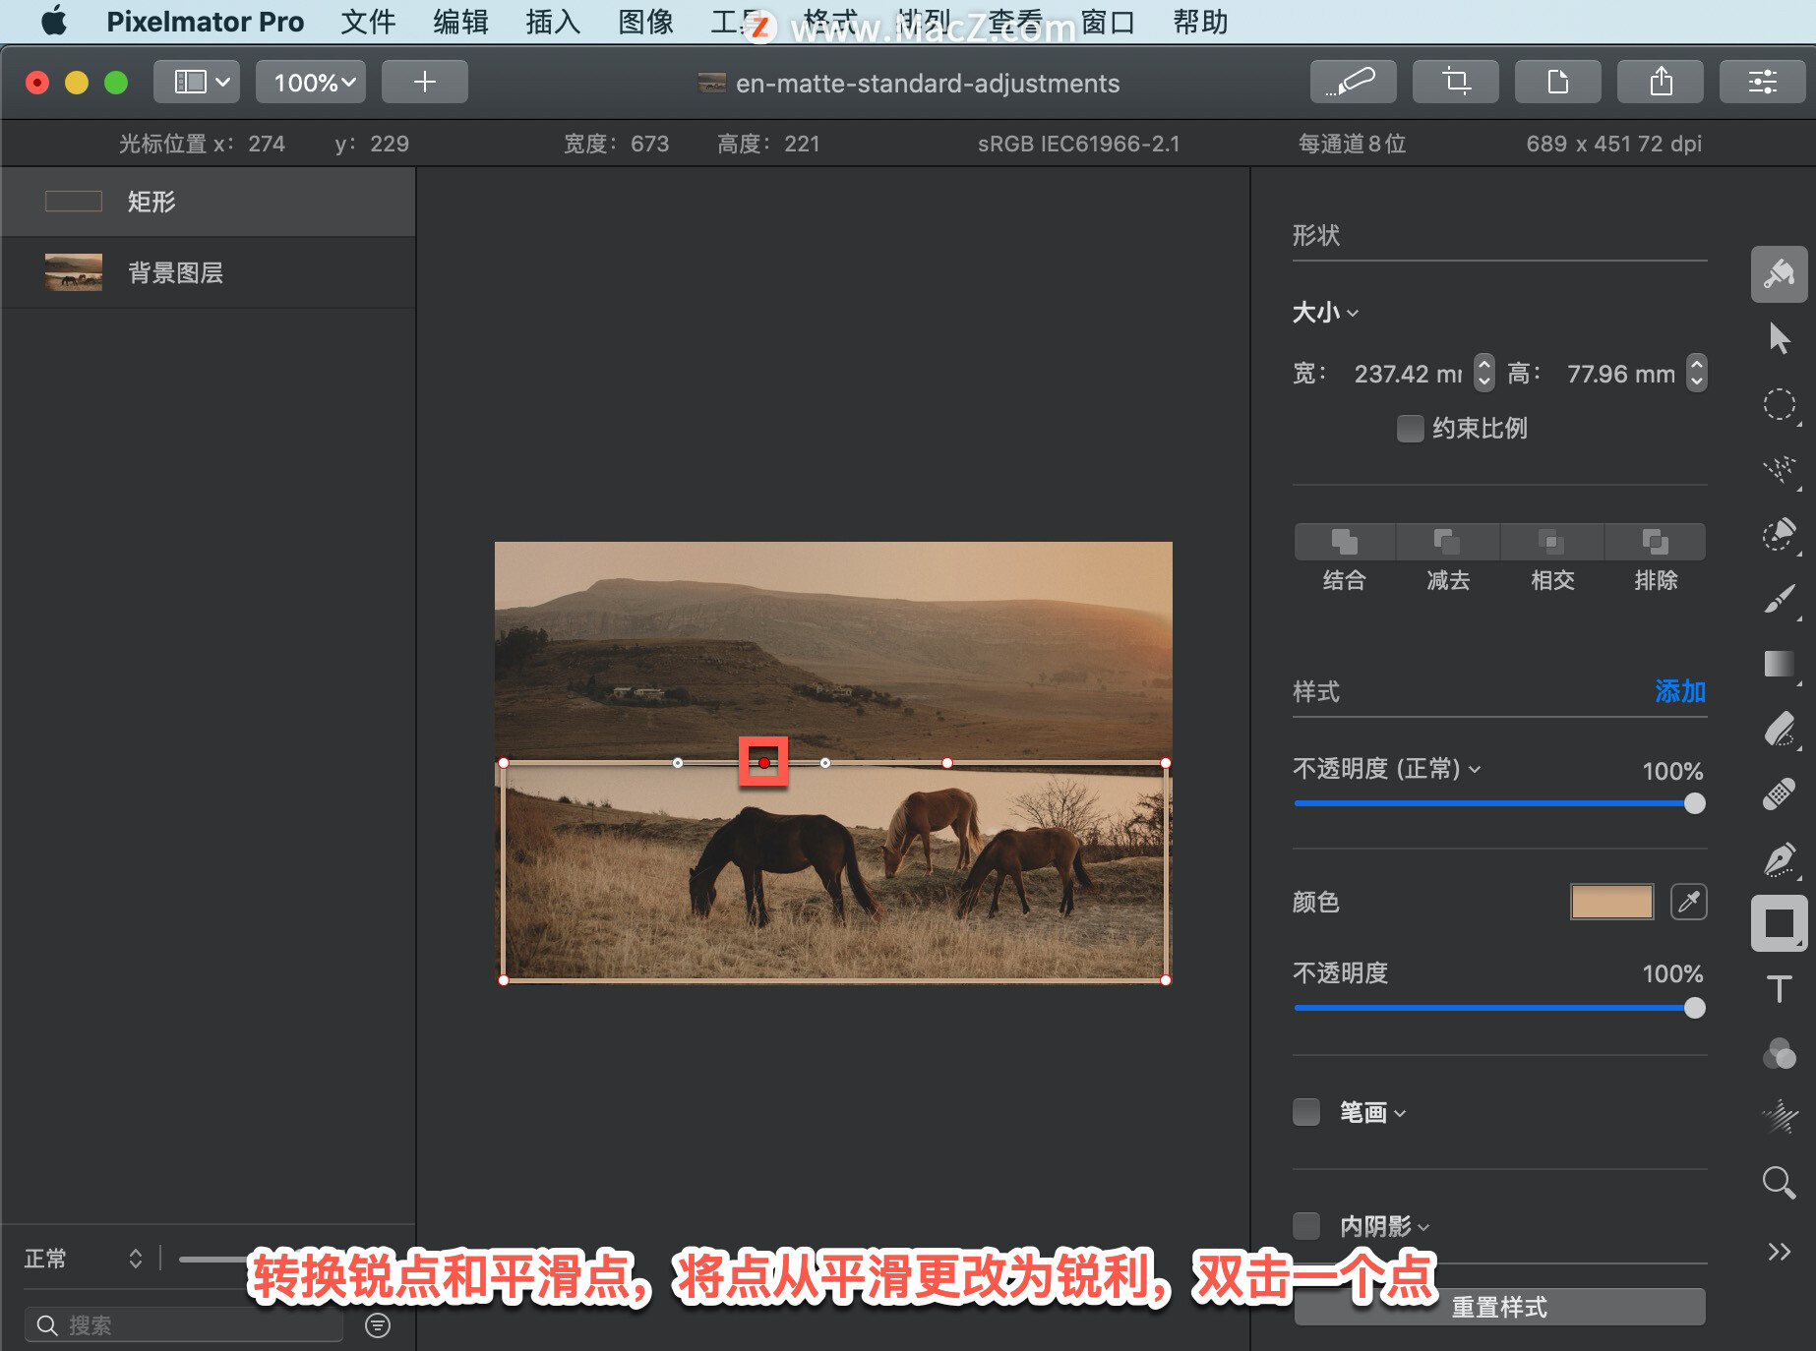Open the 文件 menu
The width and height of the screenshot is (1816, 1351).
(368, 22)
